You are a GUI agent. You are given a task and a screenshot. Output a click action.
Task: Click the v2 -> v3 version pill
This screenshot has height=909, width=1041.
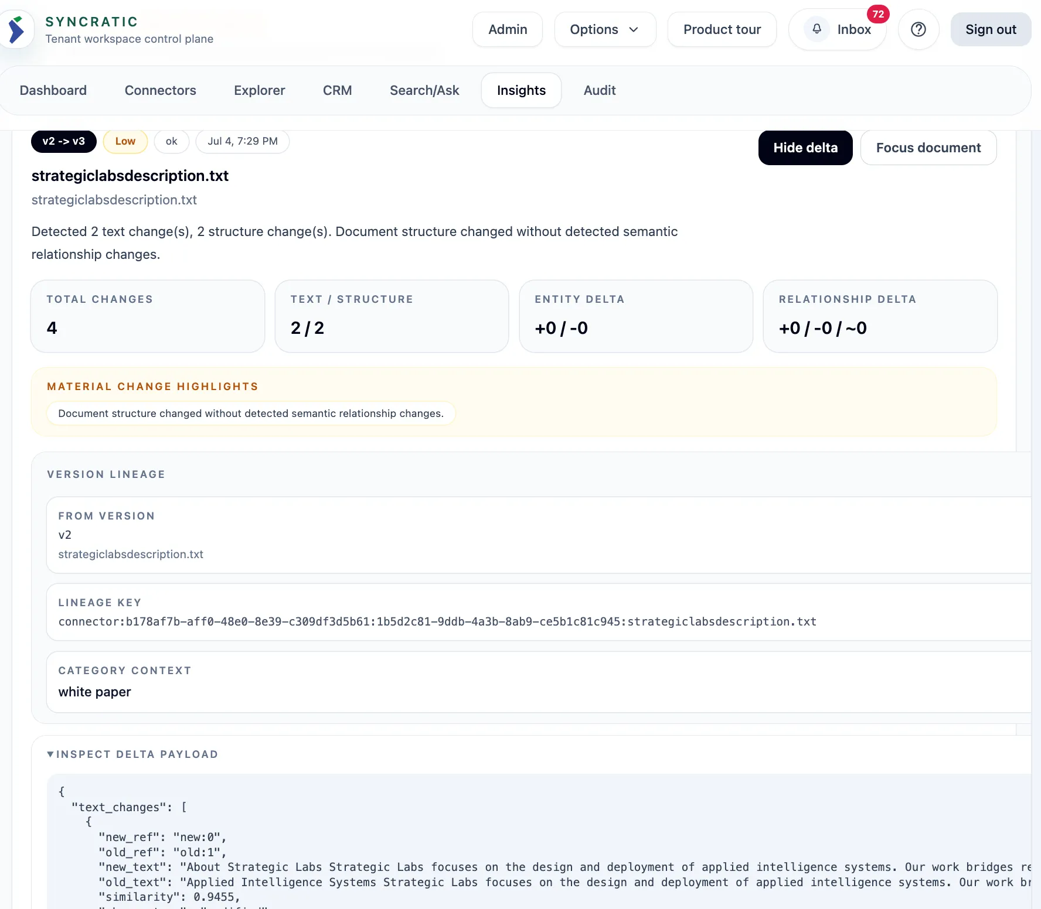[64, 141]
